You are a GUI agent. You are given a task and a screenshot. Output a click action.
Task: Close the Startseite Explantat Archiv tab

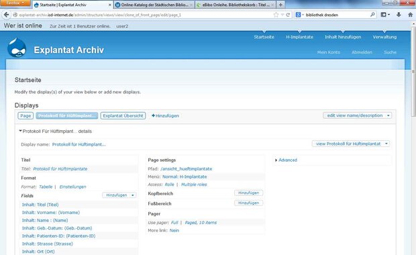(x=109, y=5)
